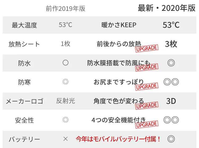Select the 最新・2020年版 column header
The image size is (199, 148).
[167, 8]
